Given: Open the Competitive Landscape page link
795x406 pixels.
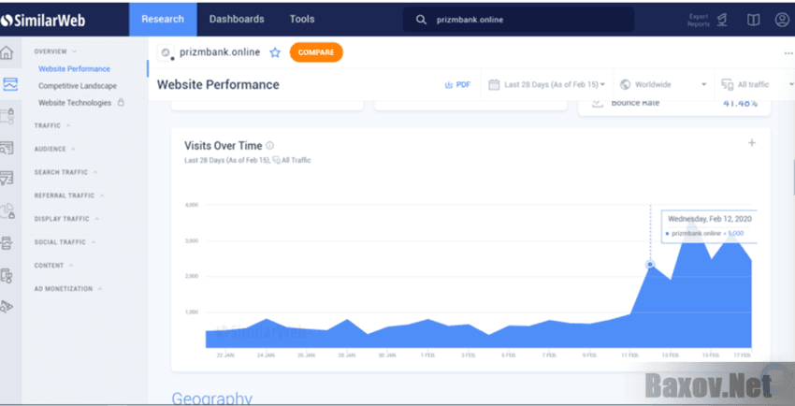Looking at the screenshot, I should pyautogui.click(x=78, y=86).
